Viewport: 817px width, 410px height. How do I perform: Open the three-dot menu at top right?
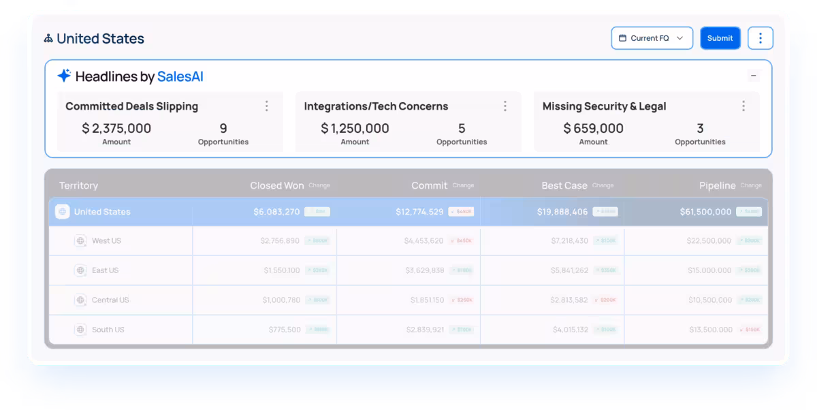[x=760, y=38]
